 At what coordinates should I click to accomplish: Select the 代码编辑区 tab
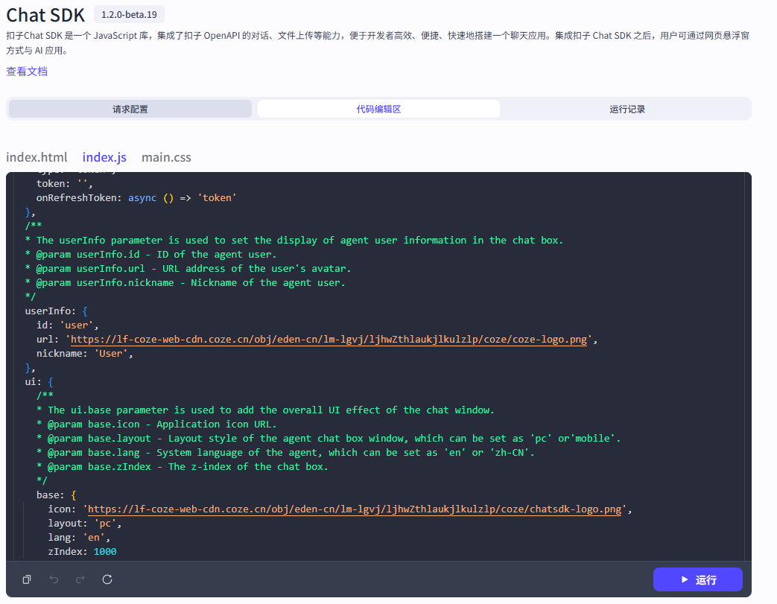[378, 109]
